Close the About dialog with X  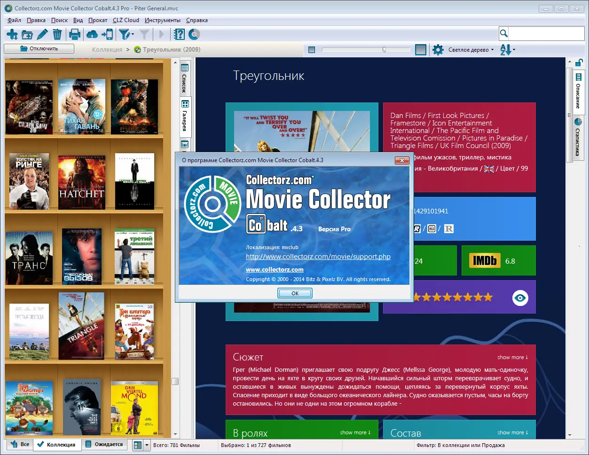(x=401, y=160)
